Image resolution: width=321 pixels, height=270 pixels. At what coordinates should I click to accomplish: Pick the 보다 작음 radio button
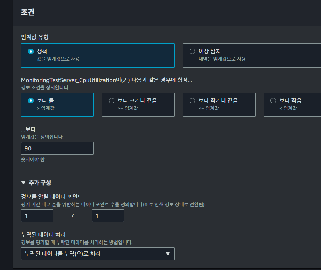click(273, 101)
